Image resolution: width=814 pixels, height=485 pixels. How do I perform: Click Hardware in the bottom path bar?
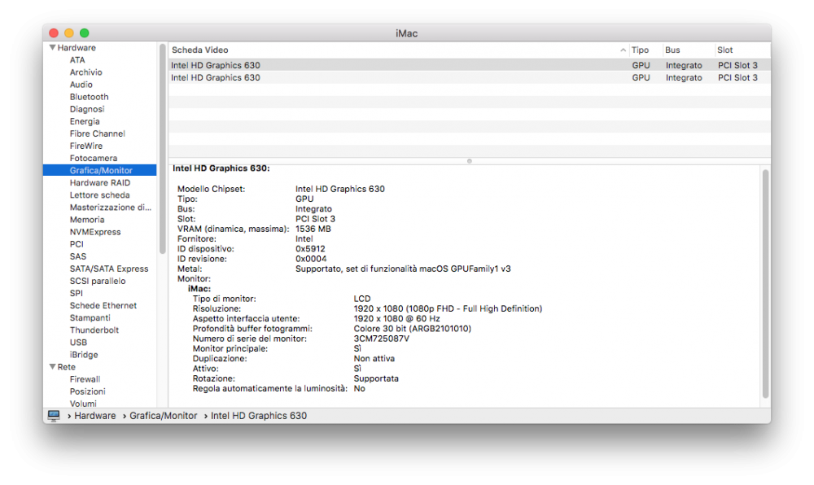tap(95, 416)
